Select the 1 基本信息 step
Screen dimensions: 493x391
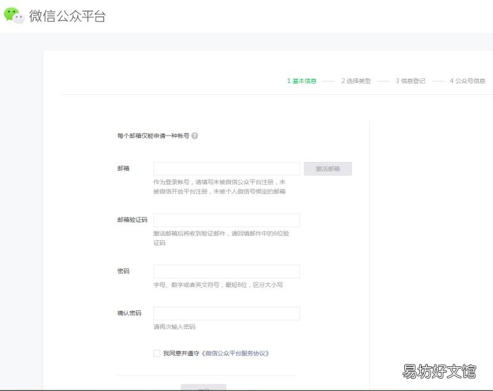click(301, 81)
